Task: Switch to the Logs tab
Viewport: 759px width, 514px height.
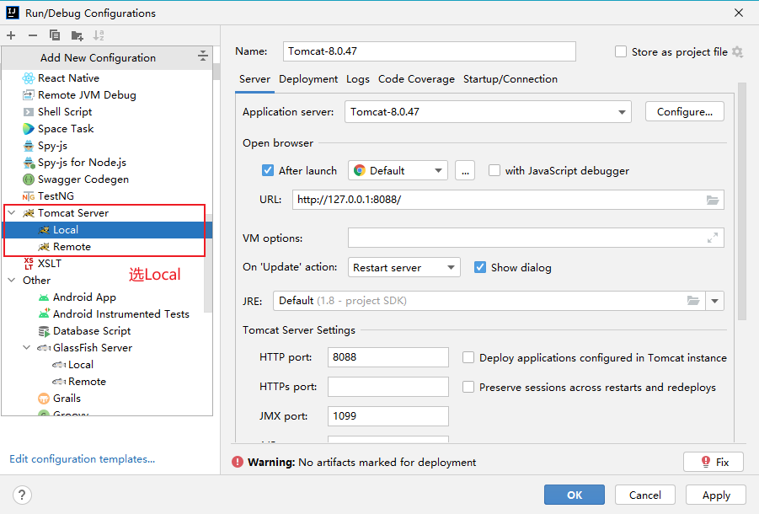Action: [358, 79]
